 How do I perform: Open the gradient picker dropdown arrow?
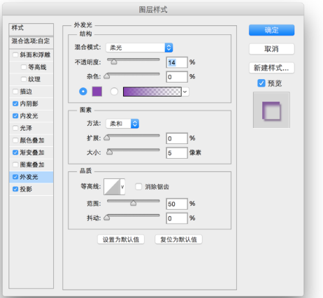185,92
